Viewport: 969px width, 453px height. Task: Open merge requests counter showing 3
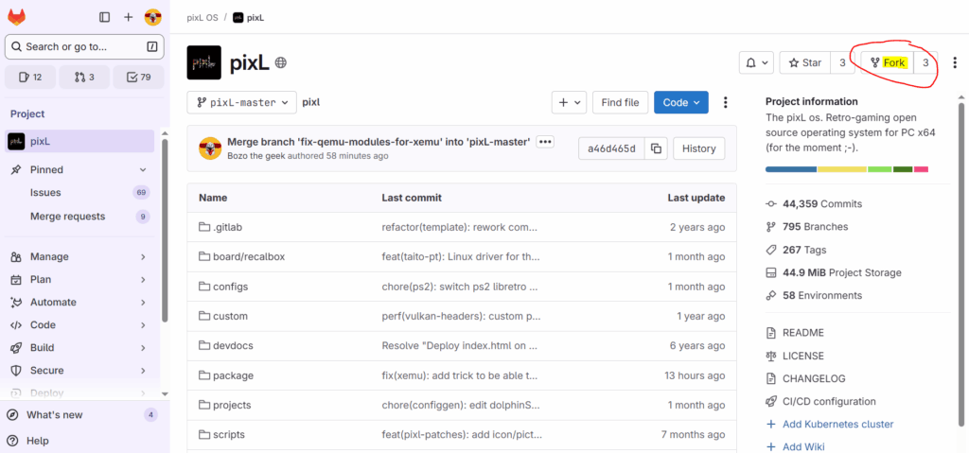click(84, 78)
